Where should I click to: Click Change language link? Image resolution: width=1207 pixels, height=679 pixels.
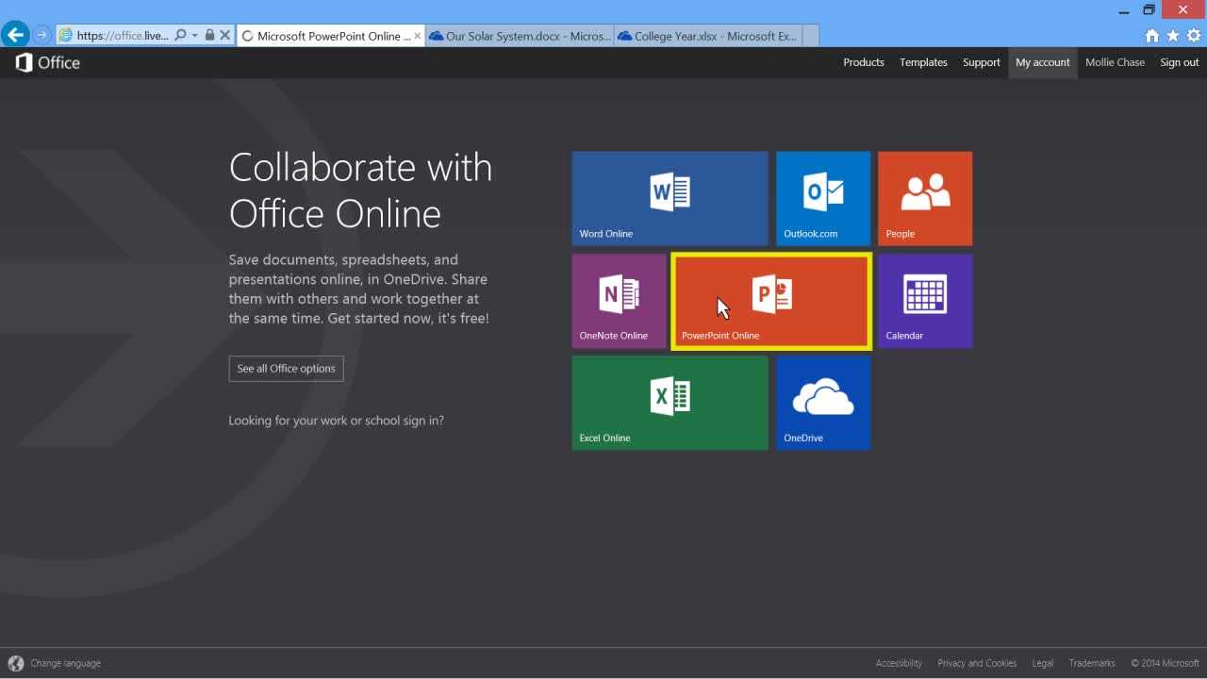[x=65, y=663]
